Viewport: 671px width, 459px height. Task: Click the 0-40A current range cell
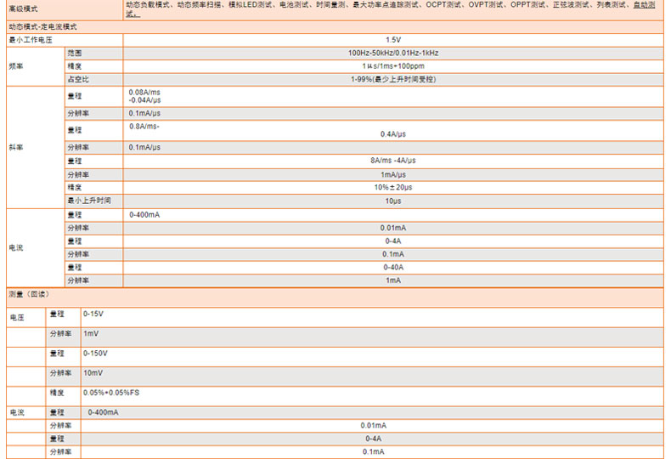(392, 267)
